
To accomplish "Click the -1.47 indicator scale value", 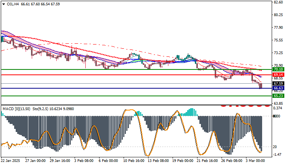I will [x=277, y=155].
